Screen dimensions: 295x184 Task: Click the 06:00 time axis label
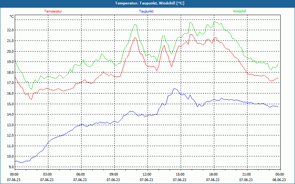pyautogui.click(x=81, y=174)
